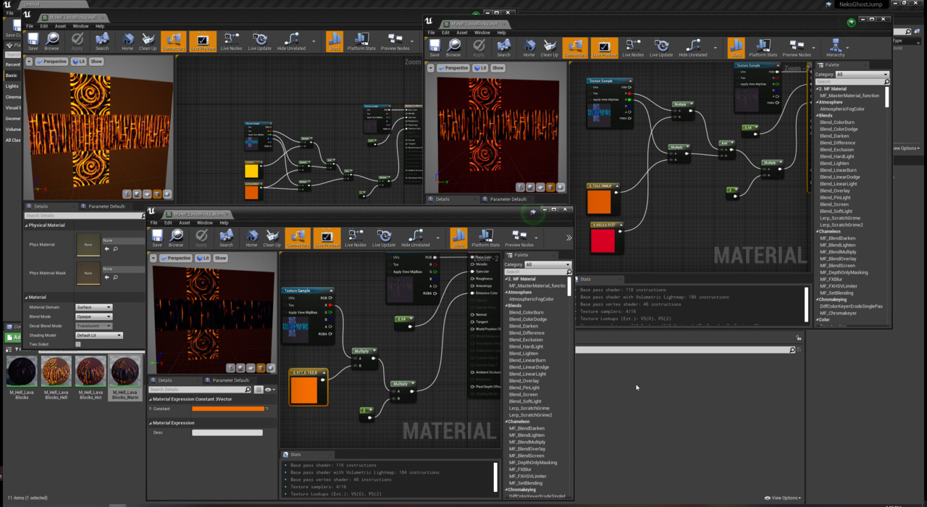Click Home in the Hot material editor toolbar
This screenshot has width=927, height=507.
point(529,49)
